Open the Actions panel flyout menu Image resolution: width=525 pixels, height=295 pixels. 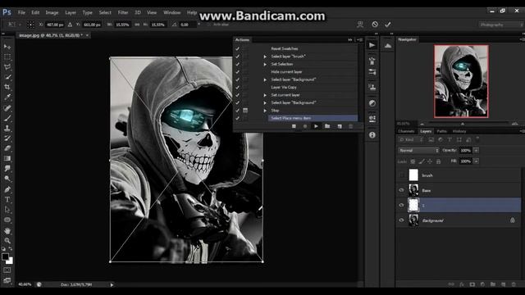[359, 40]
